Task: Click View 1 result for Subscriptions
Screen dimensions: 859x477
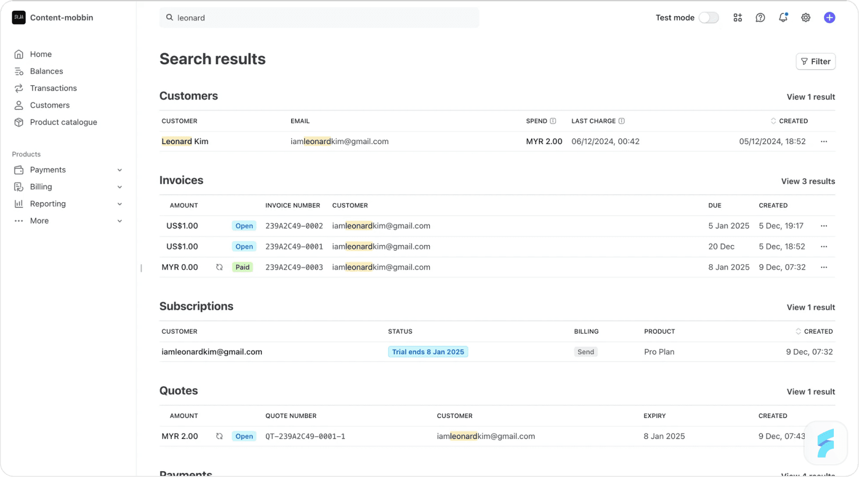Action: pos(811,308)
